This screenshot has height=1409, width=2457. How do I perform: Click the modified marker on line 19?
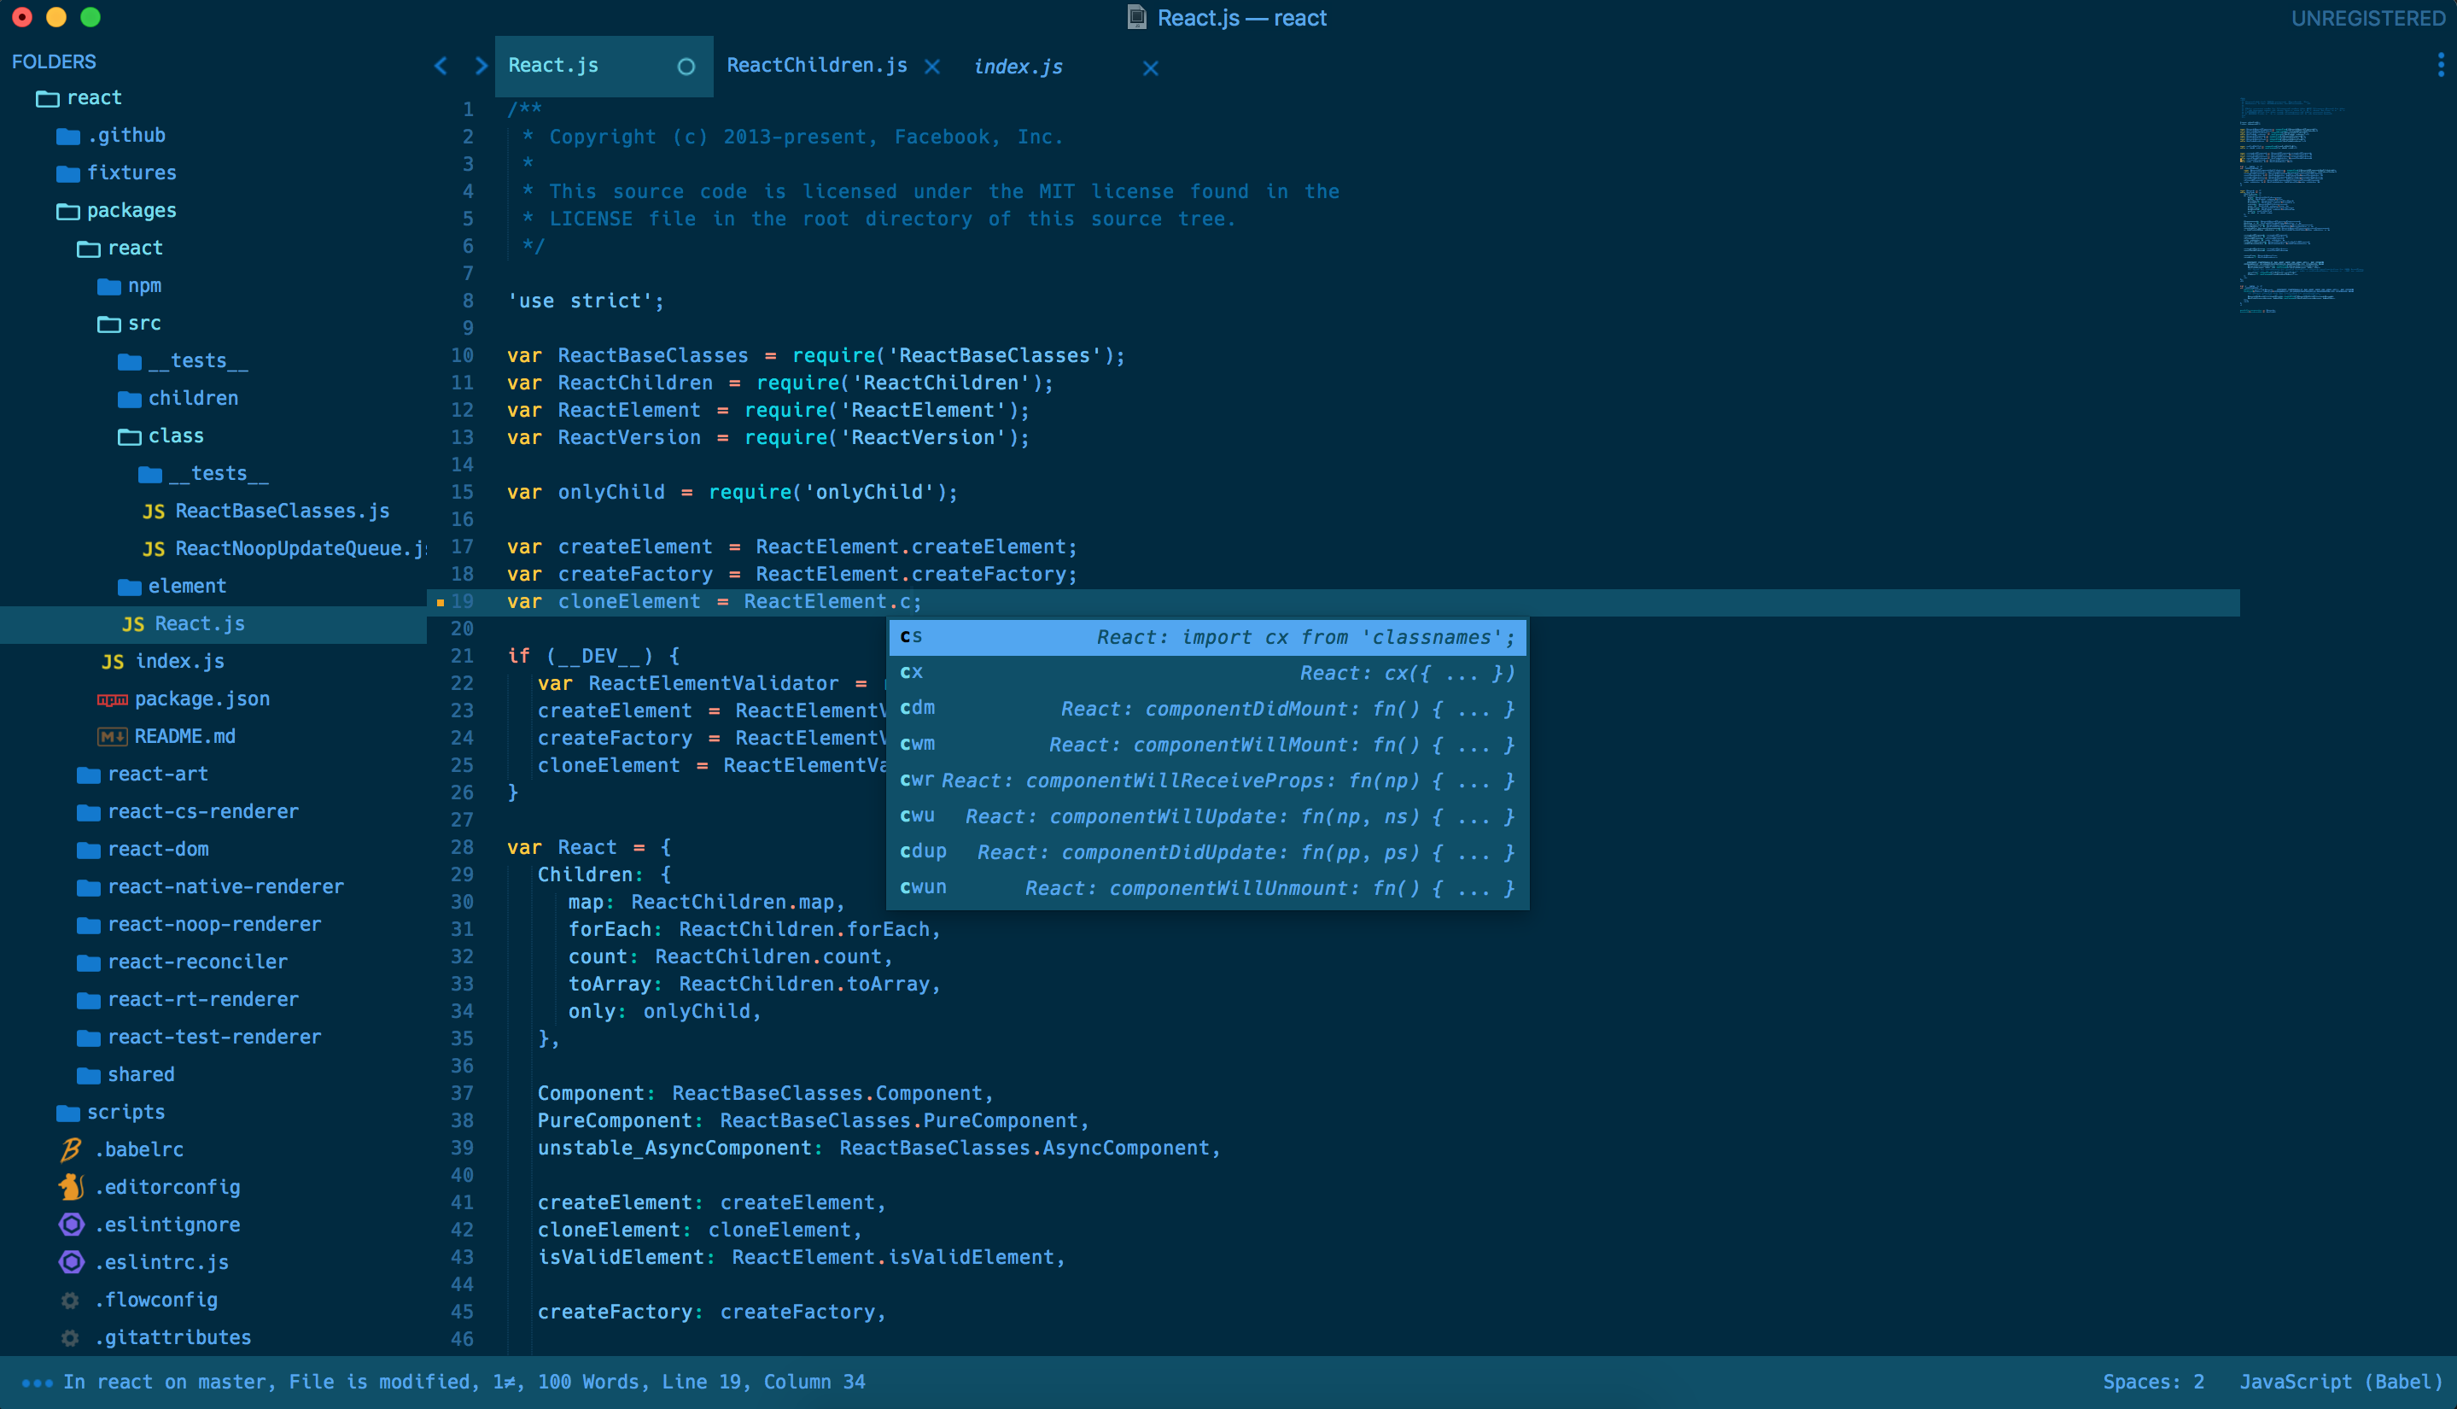click(441, 602)
